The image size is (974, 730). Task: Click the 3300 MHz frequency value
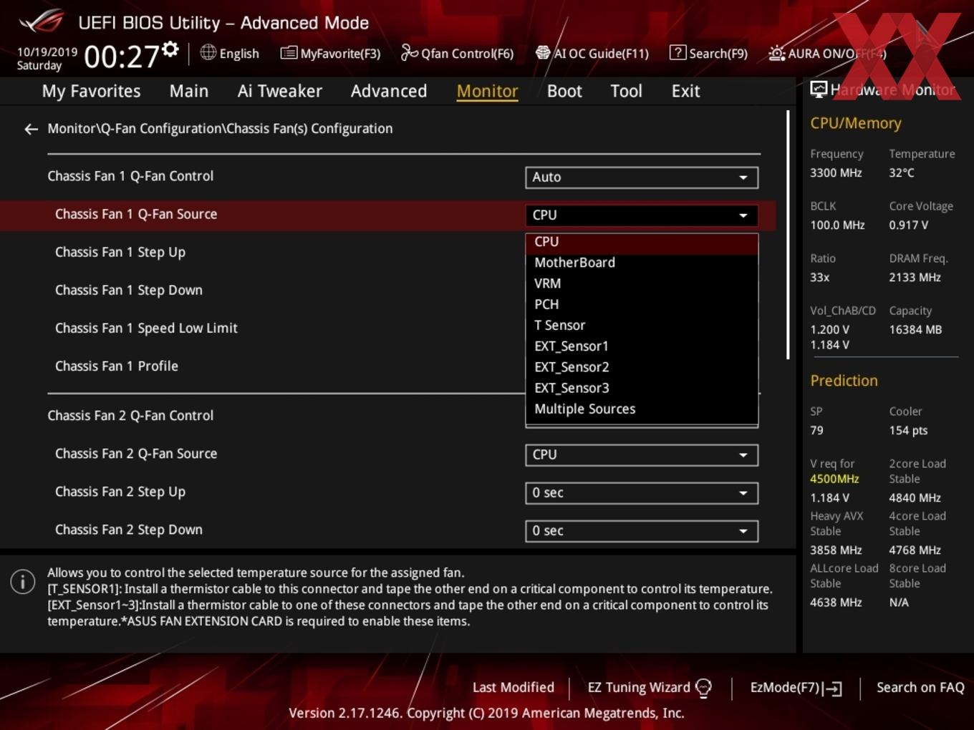click(x=836, y=173)
